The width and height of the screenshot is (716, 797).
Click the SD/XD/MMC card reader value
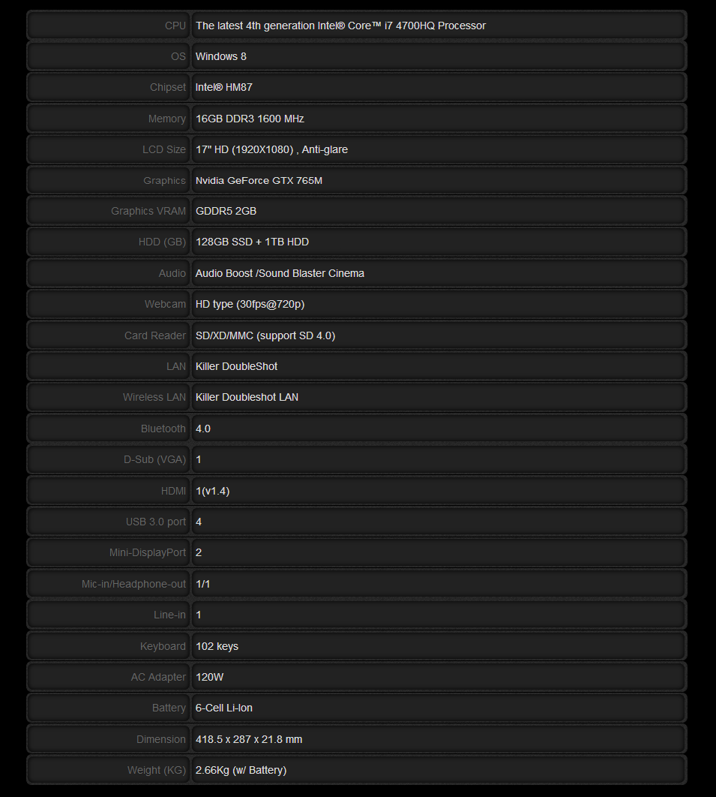click(x=265, y=335)
